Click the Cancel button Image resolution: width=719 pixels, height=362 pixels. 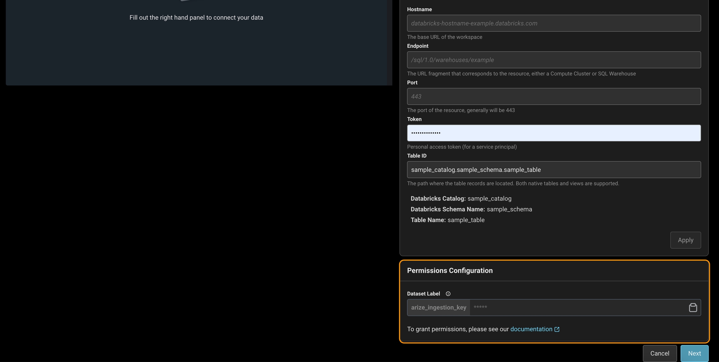click(x=659, y=353)
